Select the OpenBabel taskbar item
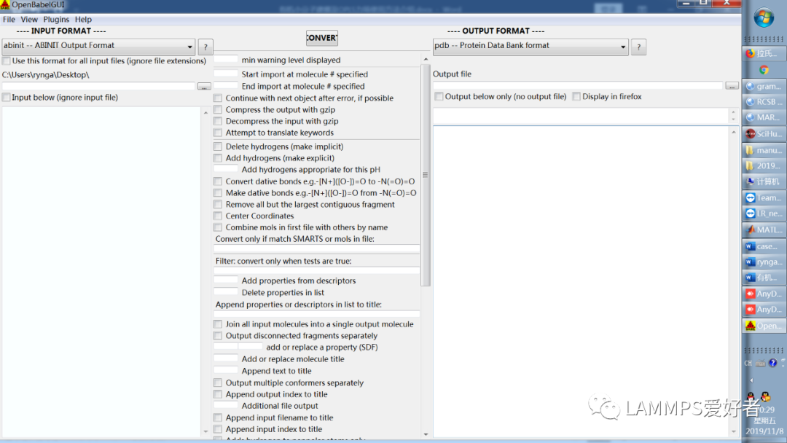The height and width of the screenshot is (443, 787). [x=764, y=326]
